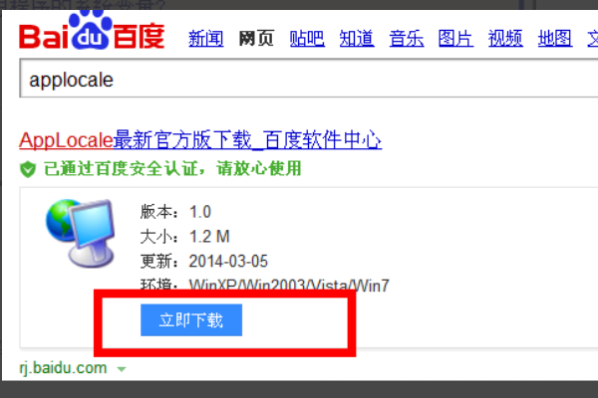The width and height of the screenshot is (598, 398).
Task: Go to the 知道 tab
Action: 357,39
